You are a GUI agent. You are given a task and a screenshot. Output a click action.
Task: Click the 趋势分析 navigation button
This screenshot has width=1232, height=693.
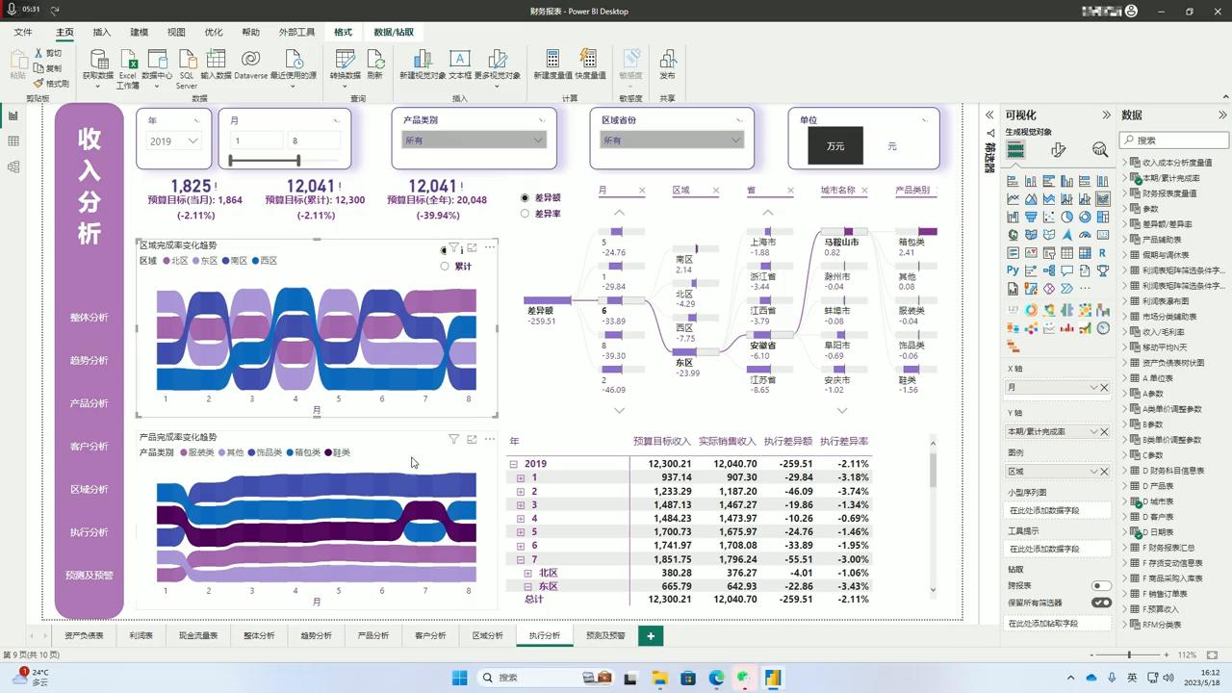coord(89,360)
